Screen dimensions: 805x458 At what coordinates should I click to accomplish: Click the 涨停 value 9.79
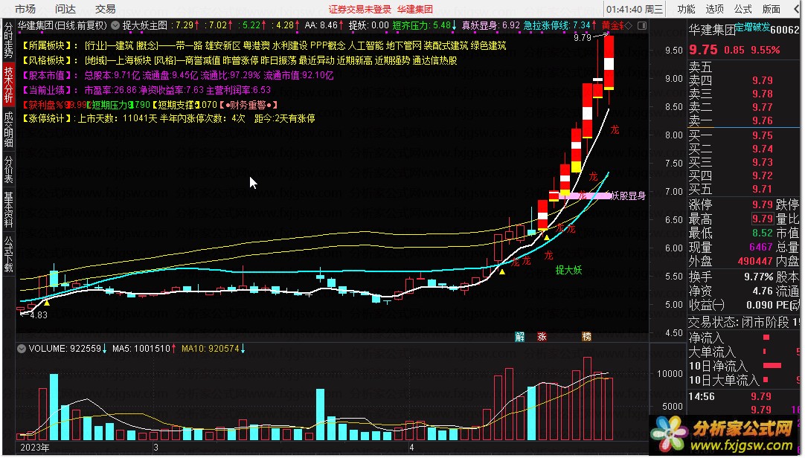pyautogui.click(x=763, y=204)
